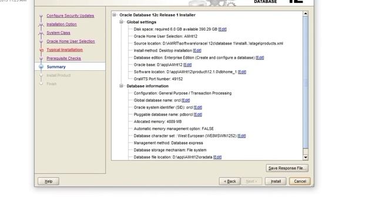Select the Oracle Home User Selection: AMrit12 row
Image resolution: width=376 pixels, height=211 pixels.
tap(166, 36)
